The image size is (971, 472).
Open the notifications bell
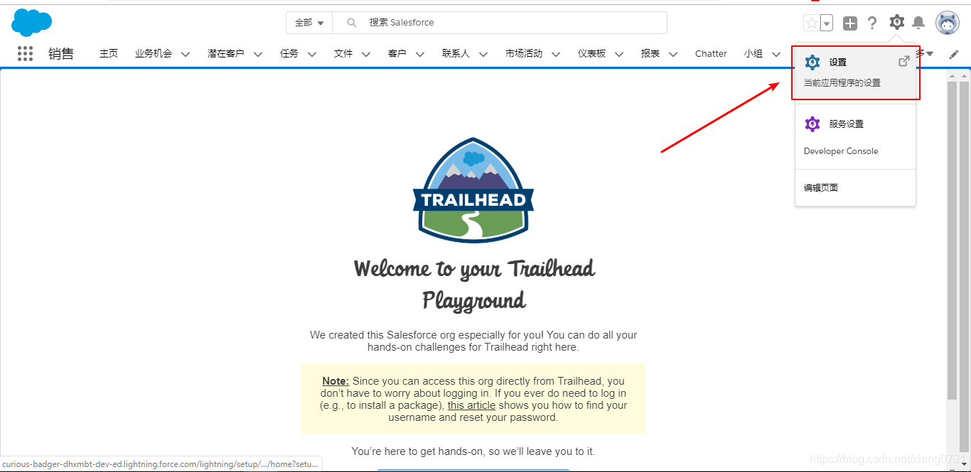coord(918,23)
